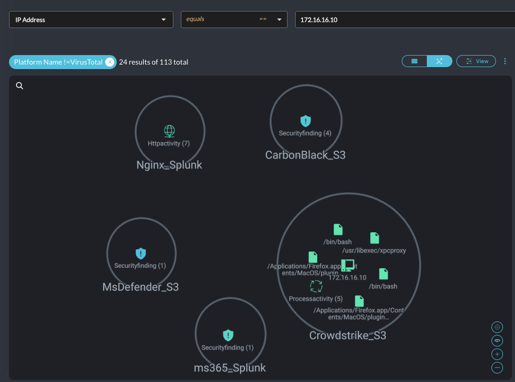515x382 pixels.
Task: Select the Processactivity cycle icon
Action: click(x=316, y=286)
